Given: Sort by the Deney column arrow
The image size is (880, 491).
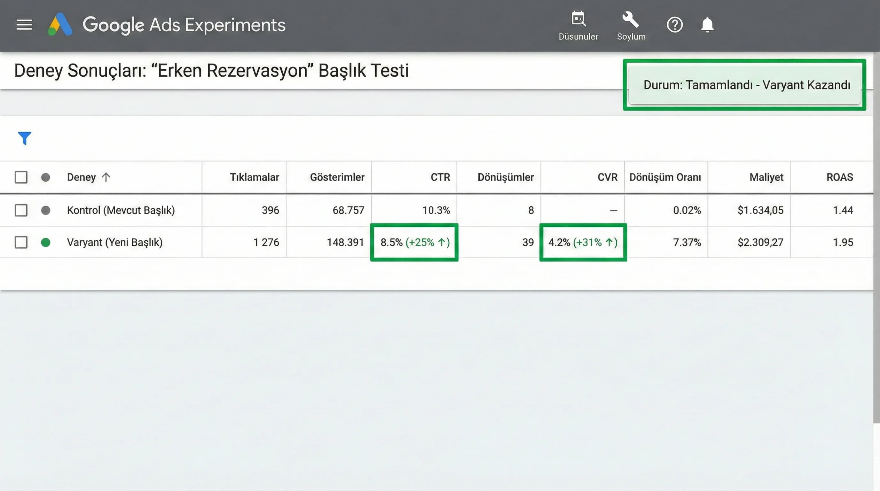Looking at the screenshot, I should pyautogui.click(x=106, y=177).
